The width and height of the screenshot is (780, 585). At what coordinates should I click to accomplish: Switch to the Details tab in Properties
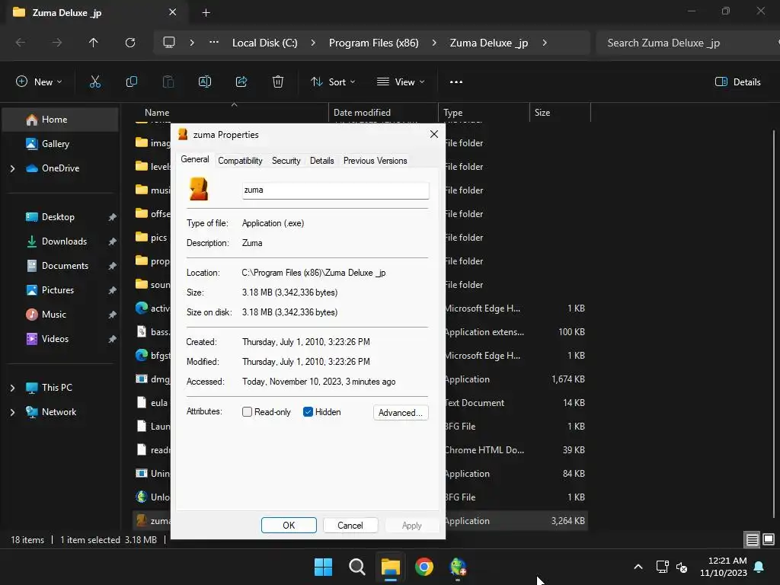[322, 161]
